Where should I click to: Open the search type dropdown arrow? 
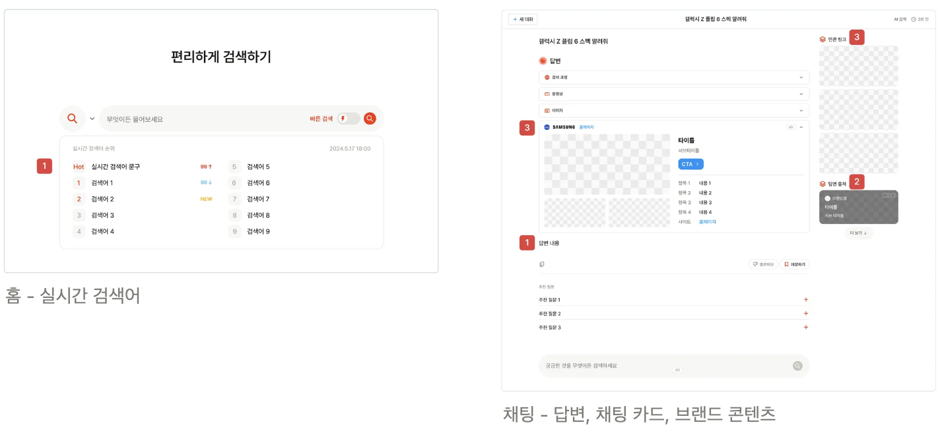tap(92, 119)
